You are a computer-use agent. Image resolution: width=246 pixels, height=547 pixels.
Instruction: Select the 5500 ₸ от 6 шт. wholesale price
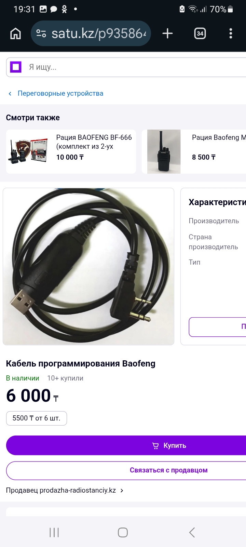tap(37, 418)
